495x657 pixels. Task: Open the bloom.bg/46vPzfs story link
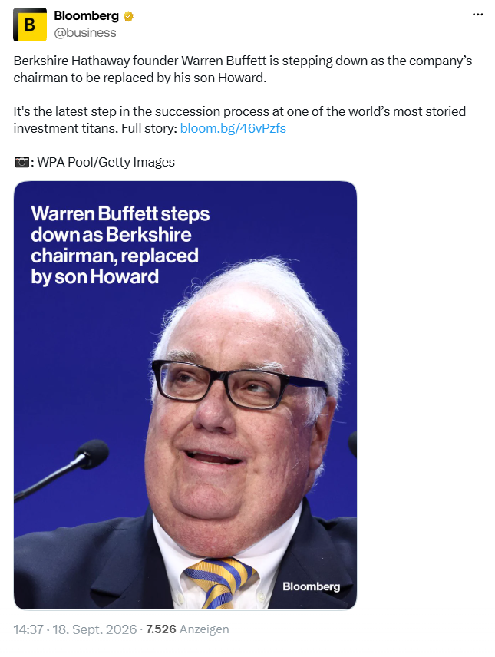coord(233,128)
